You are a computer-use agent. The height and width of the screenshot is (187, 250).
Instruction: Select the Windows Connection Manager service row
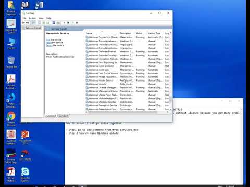coord(127,37)
